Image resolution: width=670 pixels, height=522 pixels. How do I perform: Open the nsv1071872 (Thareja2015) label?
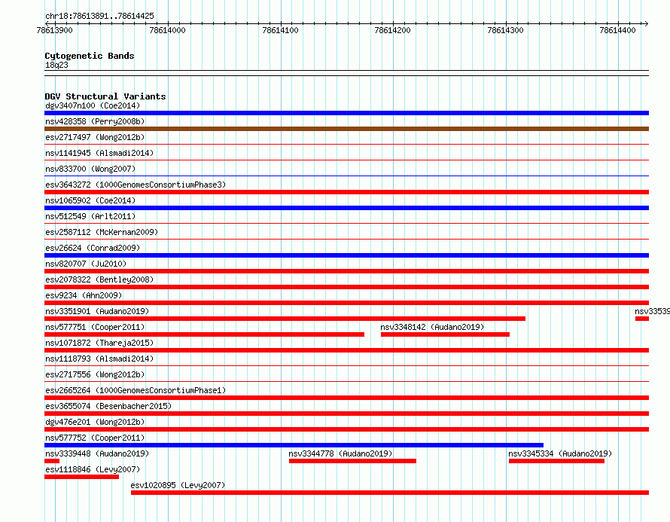tap(99, 343)
